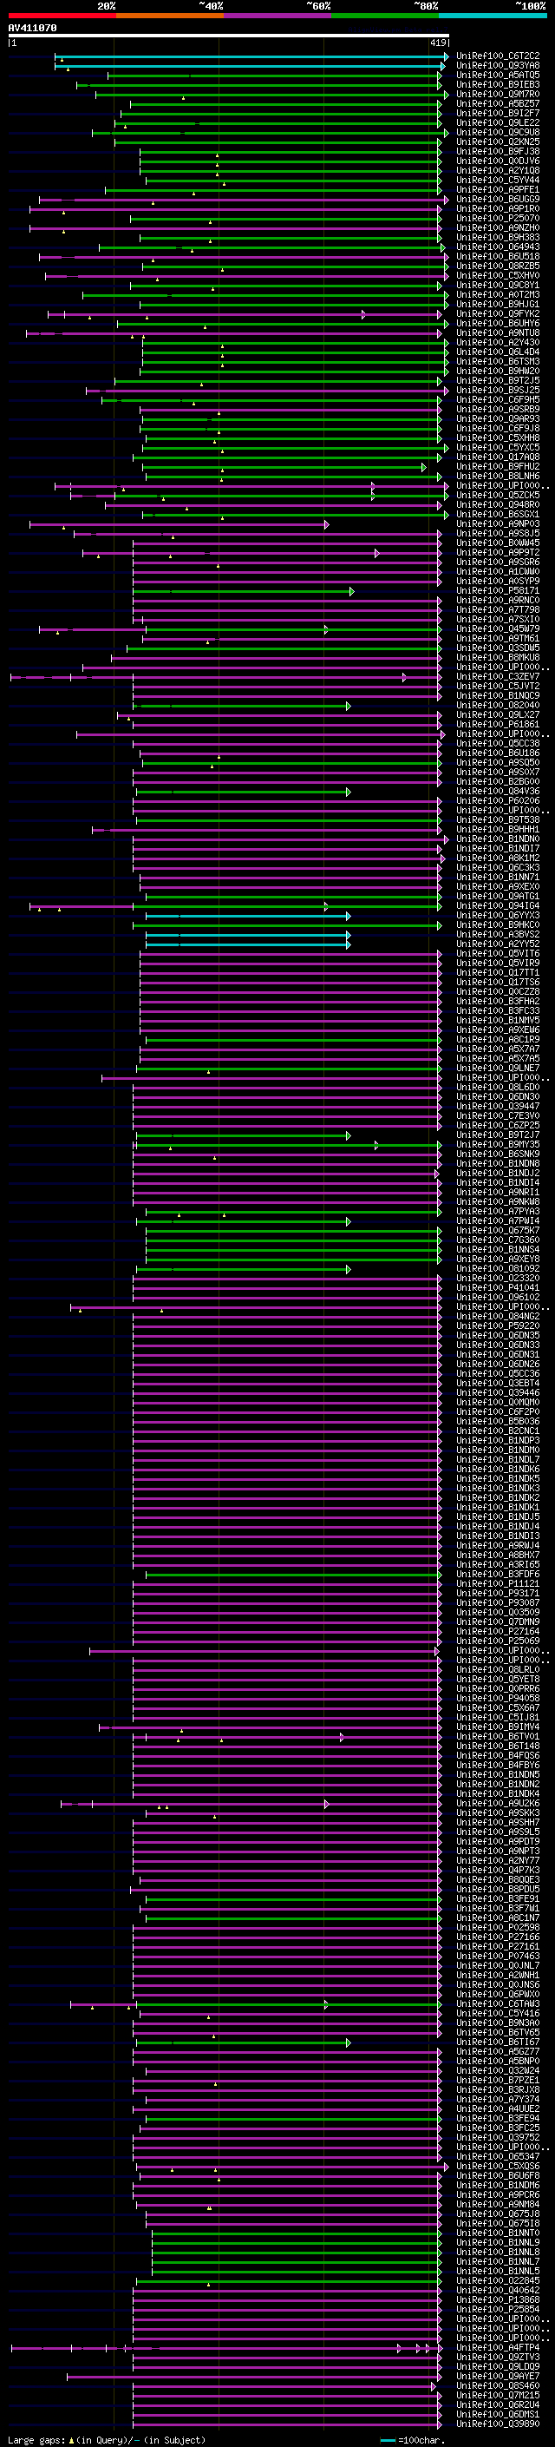
Task: Select the UniRef100_O82040 entry
Action: (498, 705)
